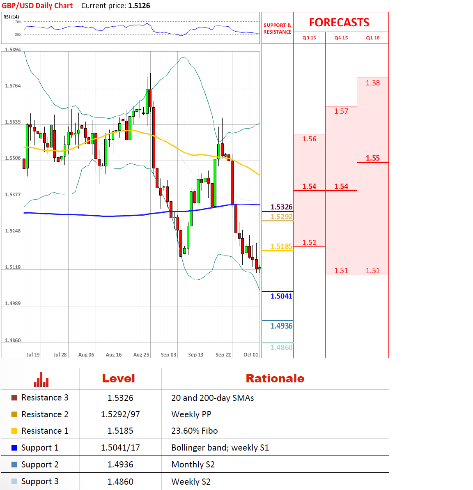Click the Aug 06 date on x-axis
The image size is (473, 490).
pos(86,355)
